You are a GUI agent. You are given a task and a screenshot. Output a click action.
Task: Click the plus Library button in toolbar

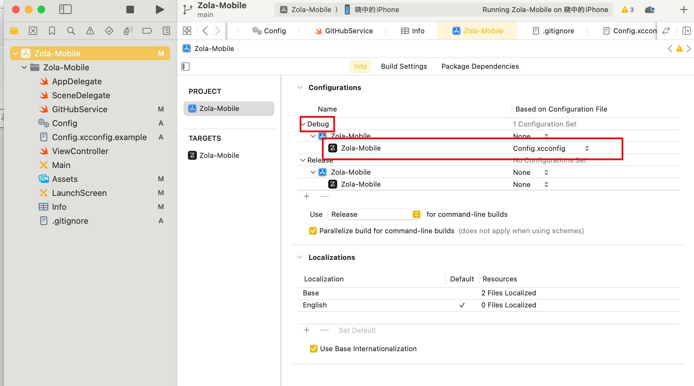tap(684, 10)
